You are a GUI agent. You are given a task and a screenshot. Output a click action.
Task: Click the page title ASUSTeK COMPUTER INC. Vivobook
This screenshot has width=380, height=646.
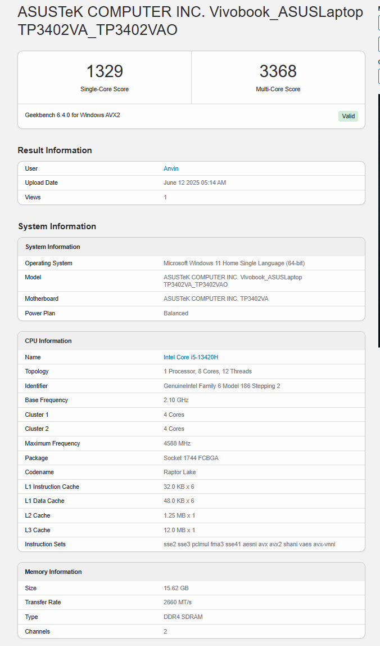(x=191, y=21)
